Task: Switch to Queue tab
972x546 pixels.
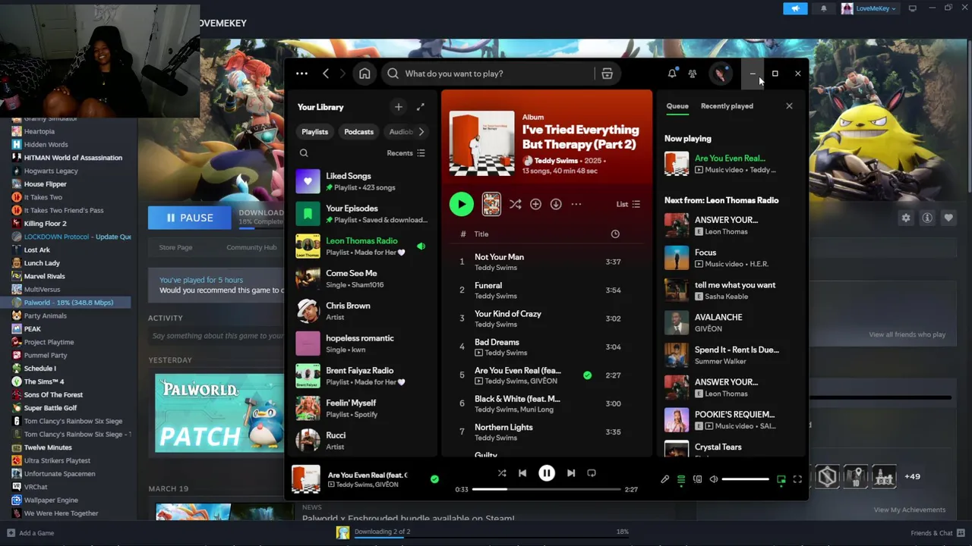Action: tap(677, 106)
